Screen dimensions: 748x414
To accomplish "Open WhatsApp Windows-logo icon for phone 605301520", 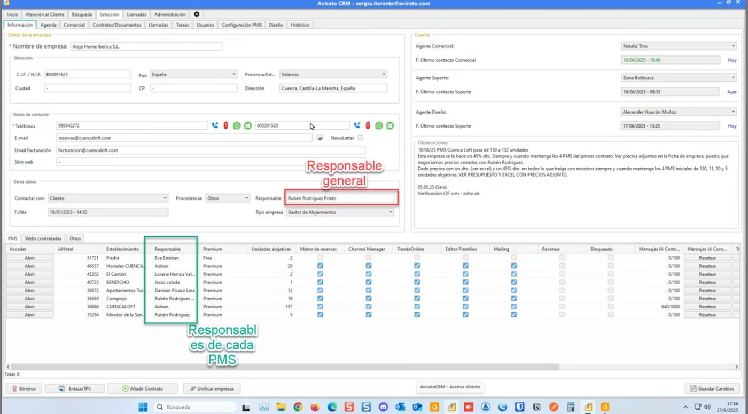I will coord(390,125).
